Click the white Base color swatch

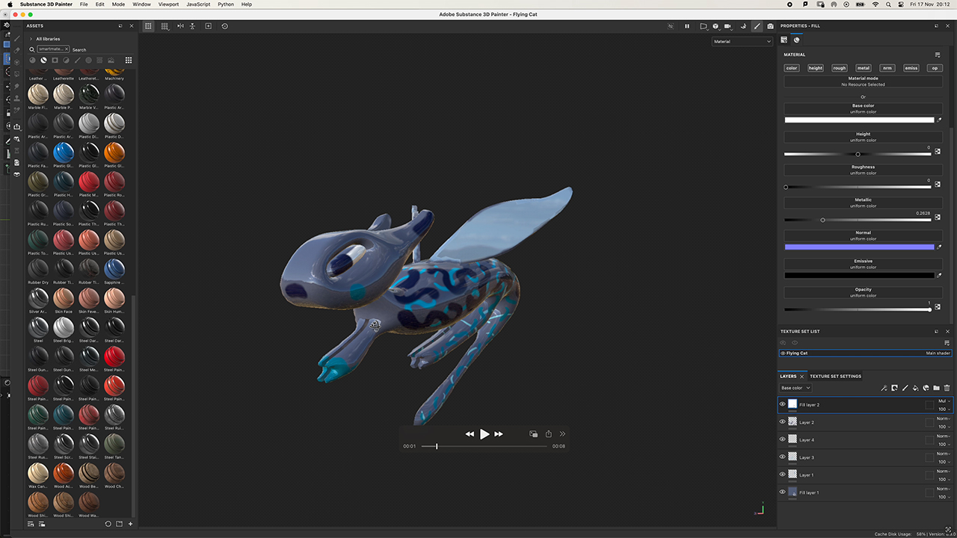[859, 120]
